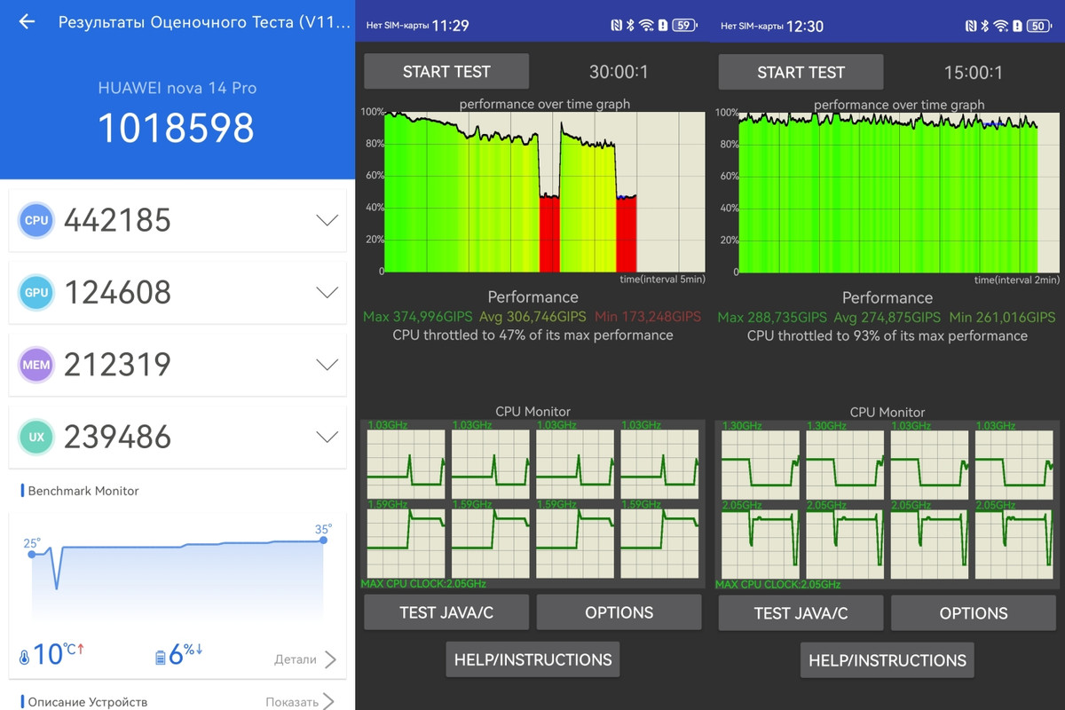Tap battery warning icon in 12:30 status bar

(x=1017, y=26)
